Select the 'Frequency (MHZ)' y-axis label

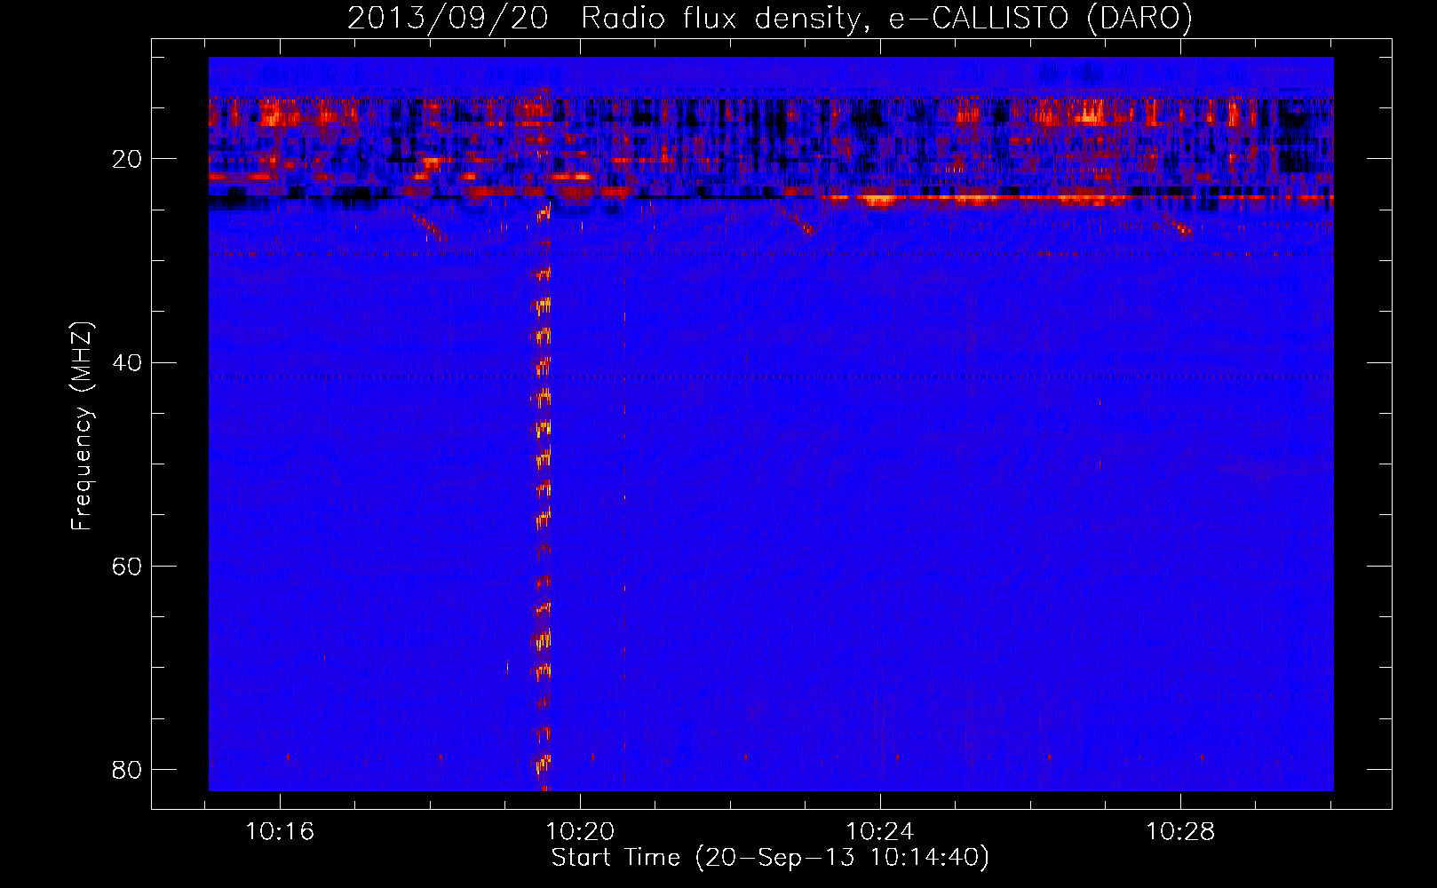coord(81,426)
